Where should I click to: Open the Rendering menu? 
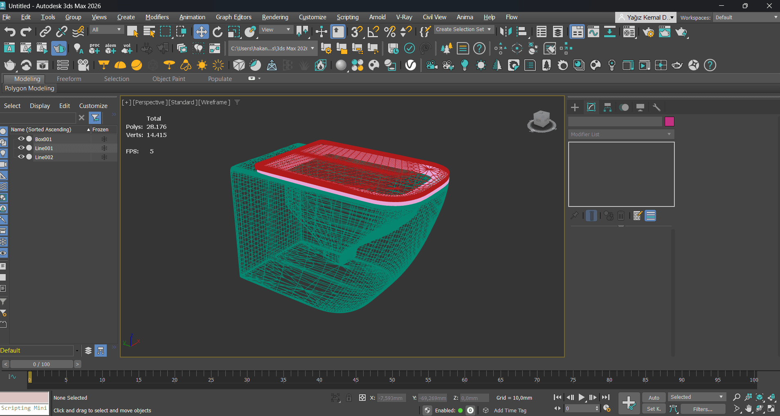(275, 17)
